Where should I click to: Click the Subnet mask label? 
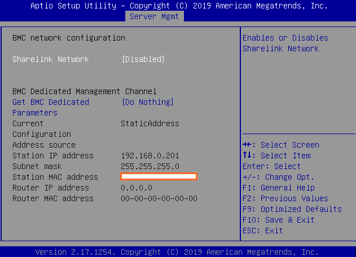37,166
